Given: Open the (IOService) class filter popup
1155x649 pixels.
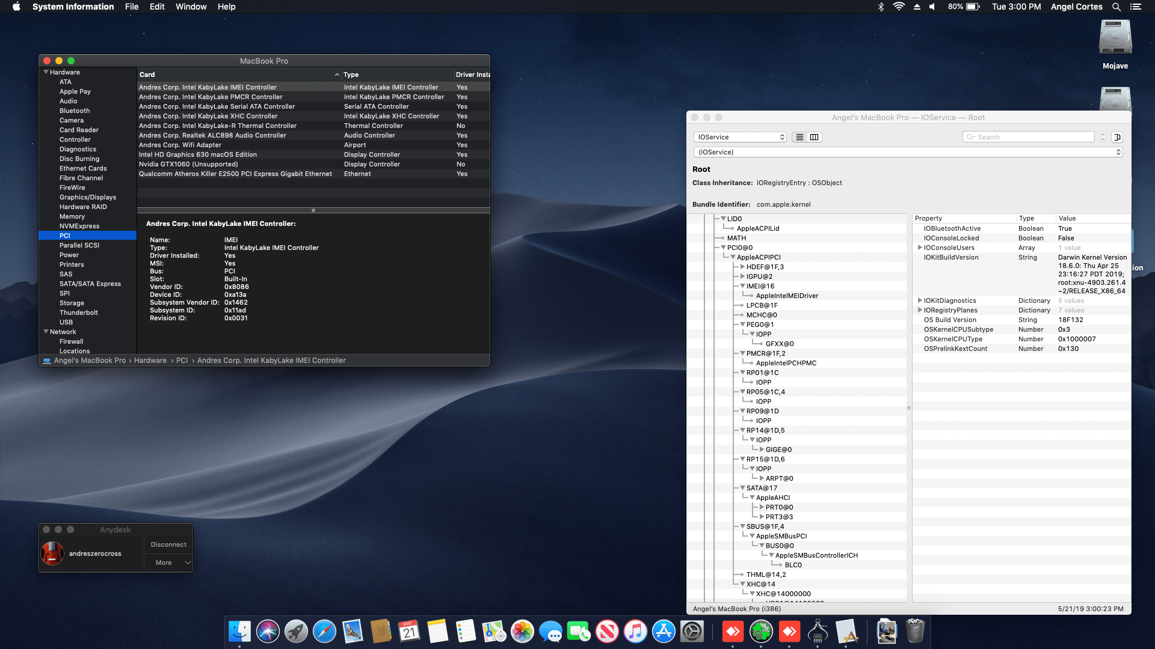Looking at the screenshot, I should [908, 152].
